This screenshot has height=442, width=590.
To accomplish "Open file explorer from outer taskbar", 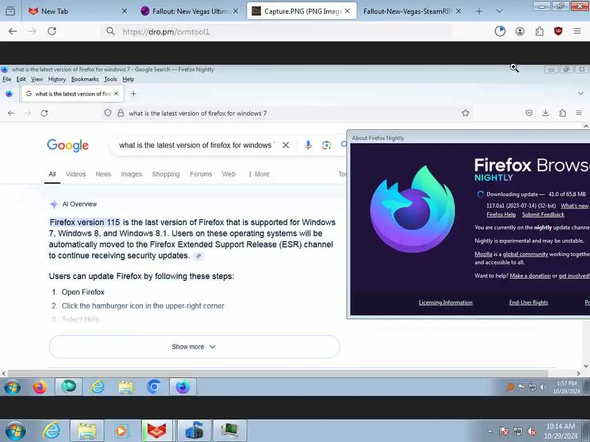I will 87,430.
